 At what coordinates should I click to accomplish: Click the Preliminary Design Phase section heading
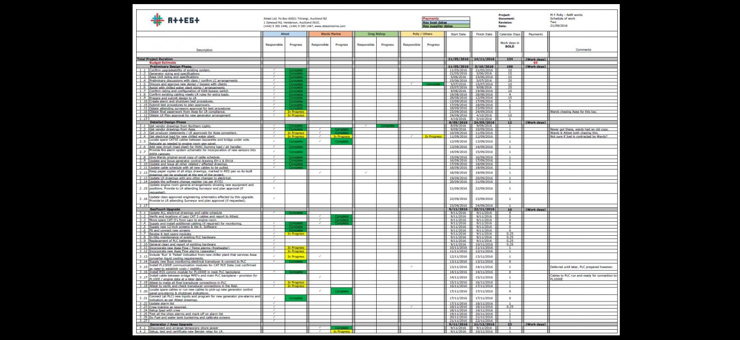171,66
